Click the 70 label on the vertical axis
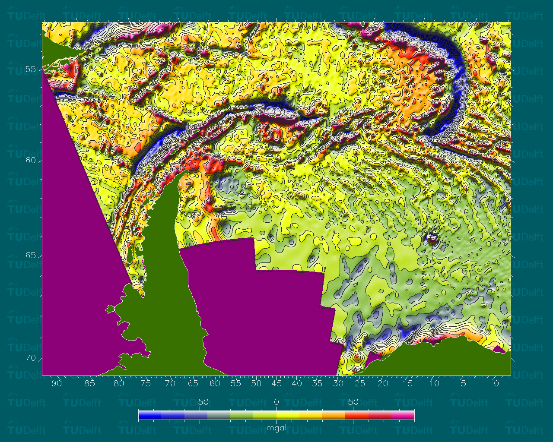The height and width of the screenshot is (442, 553). (x=32, y=358)
